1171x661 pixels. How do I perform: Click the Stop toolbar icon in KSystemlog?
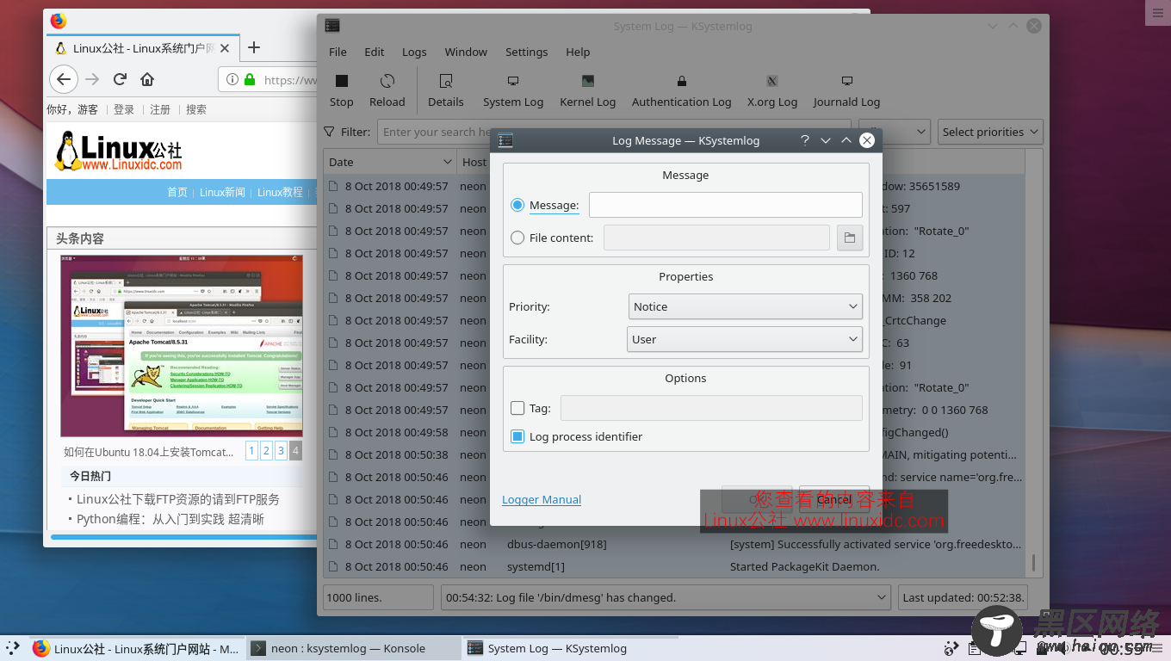point(341,90)
